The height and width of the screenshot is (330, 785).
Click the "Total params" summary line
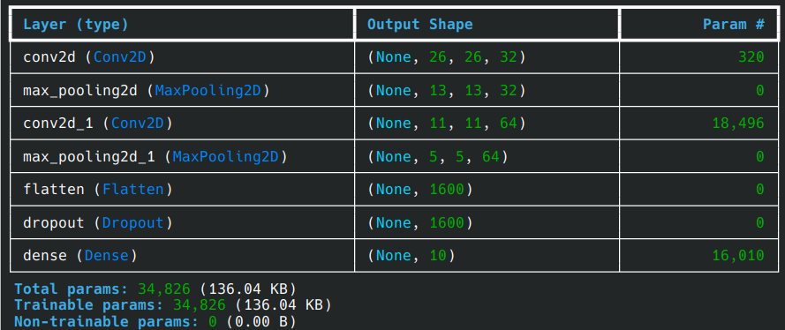click(155, 289)
